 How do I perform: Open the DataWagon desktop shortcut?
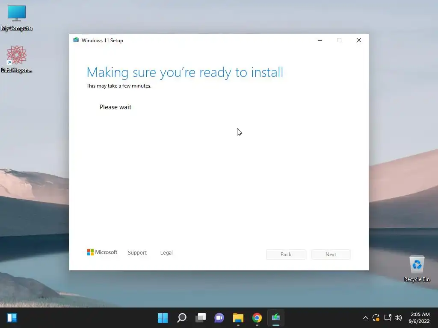pyautogui.click(x=17, y=59)
